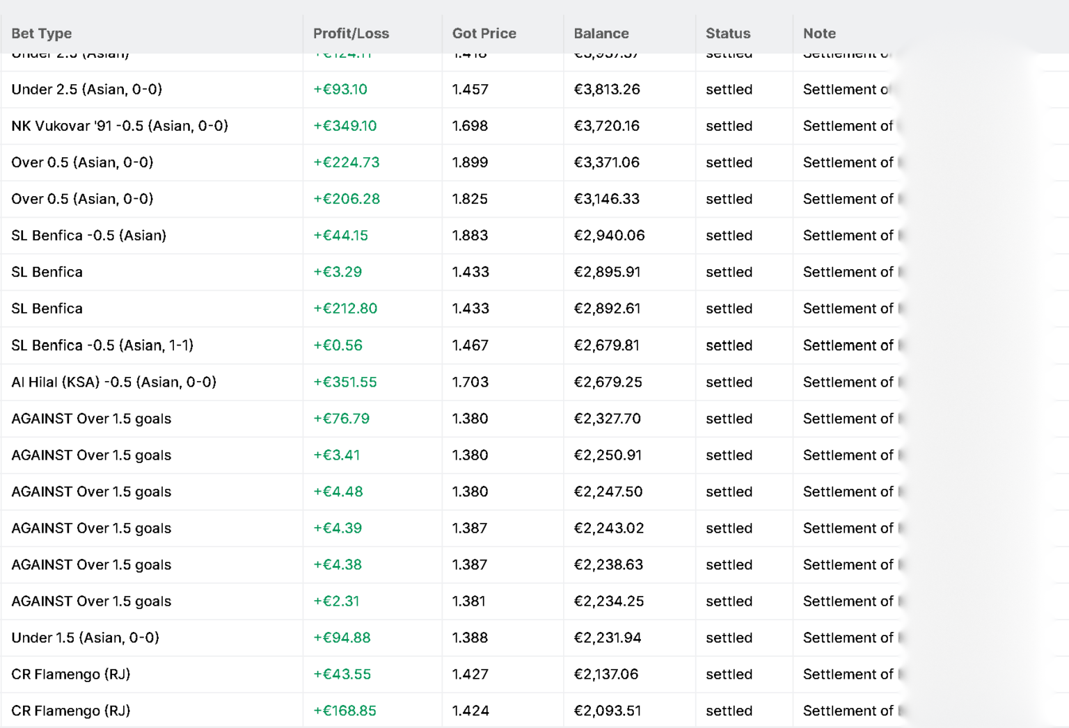This screenshot has width=1069, height=728.
Task: Click the 1.703 price for Al Hilal bet
Action: [x=470, y=382]
